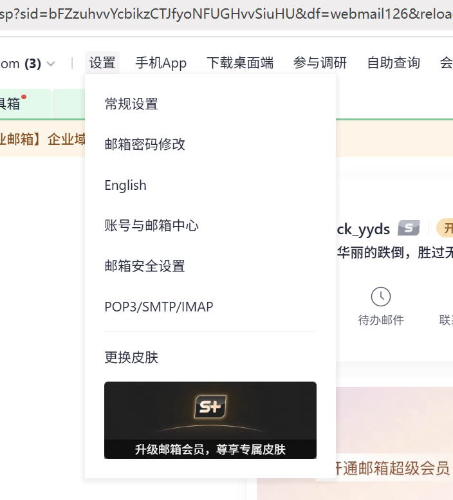
Task: Switch language via English menu item
Action: point(125,185)
